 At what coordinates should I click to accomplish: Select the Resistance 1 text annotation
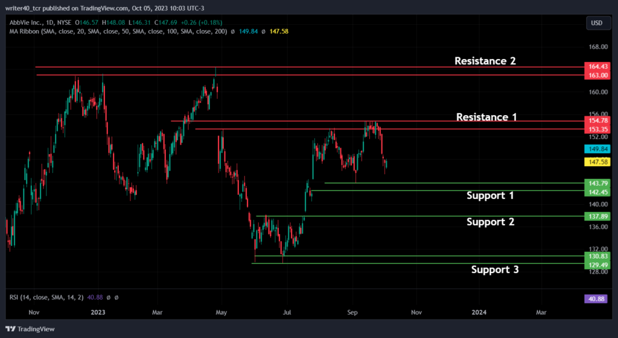(x=486, y=117)
